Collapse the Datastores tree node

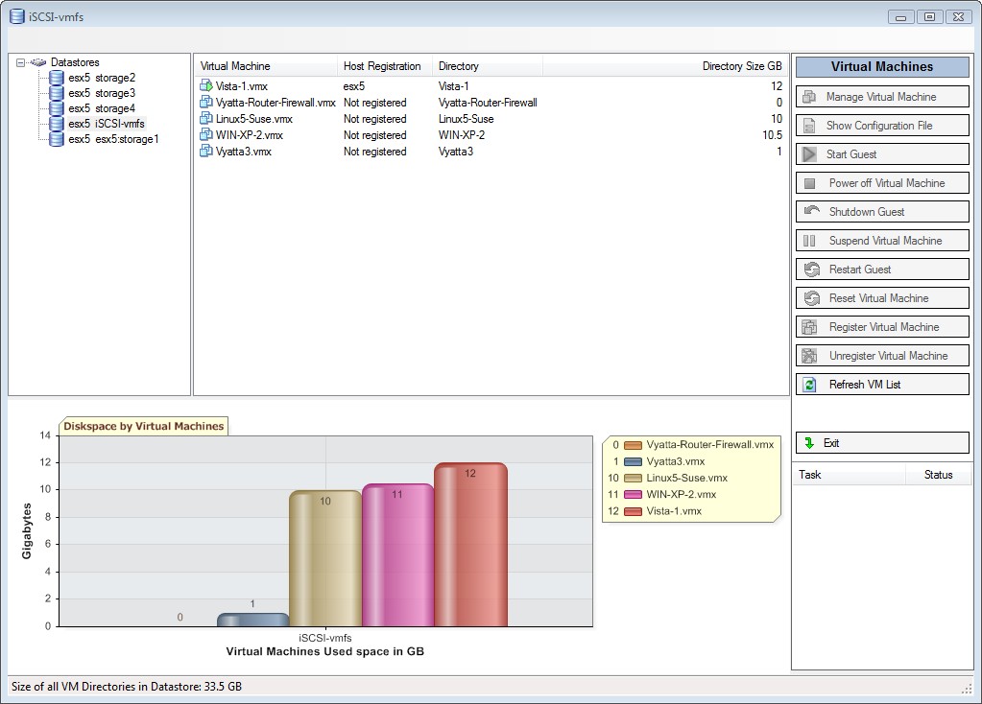[x=21, y=62]
